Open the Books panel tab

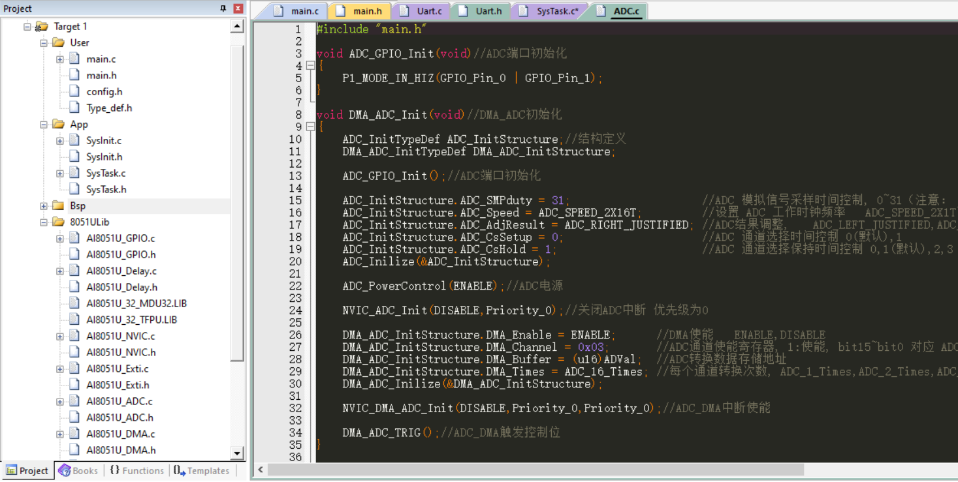click(x=78, y=470)
